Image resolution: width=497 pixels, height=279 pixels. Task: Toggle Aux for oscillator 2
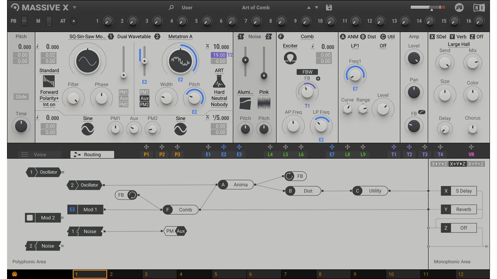tap(145, 98)
